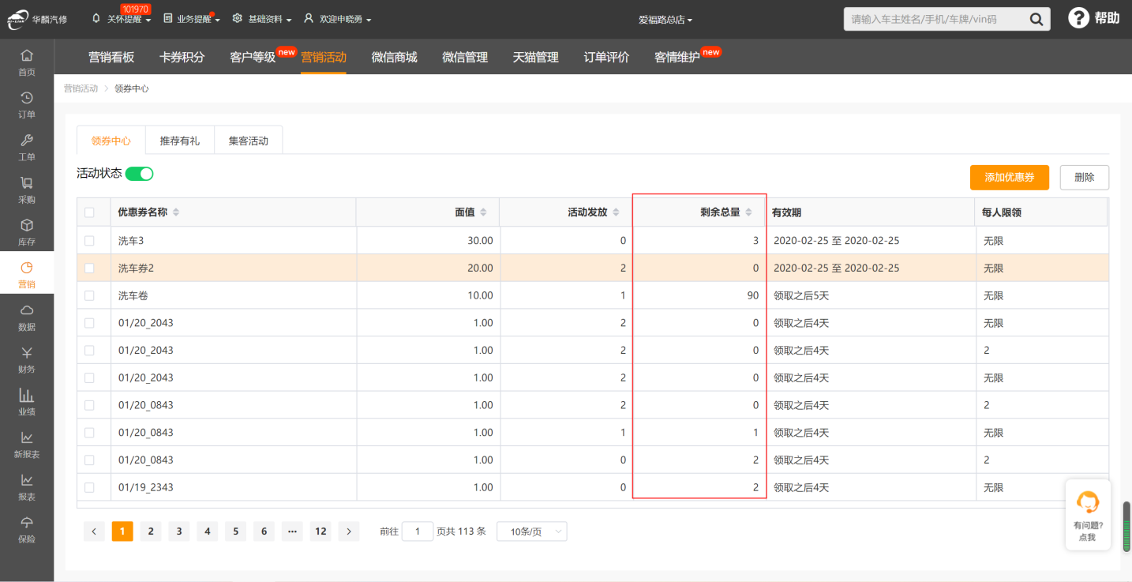Open the 10条/页 page size dropdown
The width and height of the screenshot is (1132, 582).
point(531,531)
